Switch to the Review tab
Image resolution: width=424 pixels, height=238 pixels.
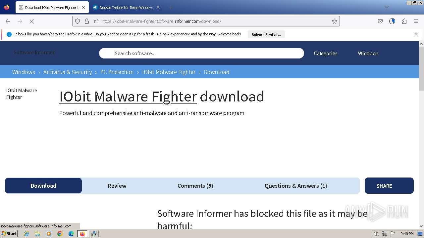(117, 186)
